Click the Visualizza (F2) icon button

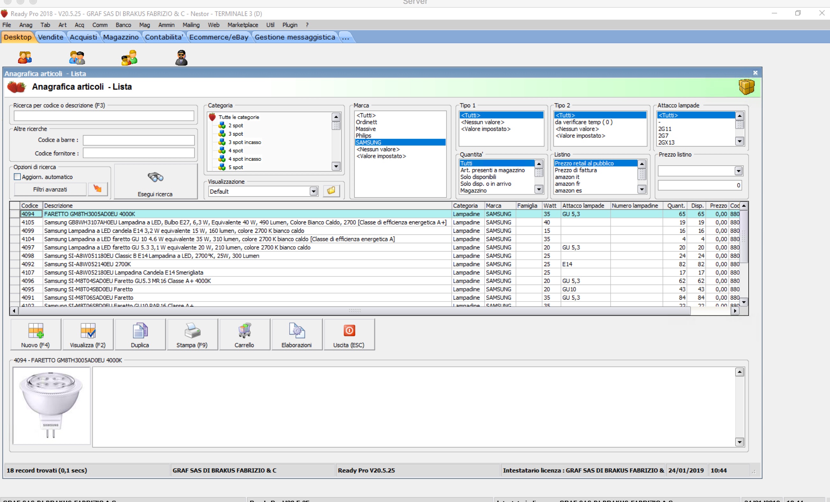point(88,331)
